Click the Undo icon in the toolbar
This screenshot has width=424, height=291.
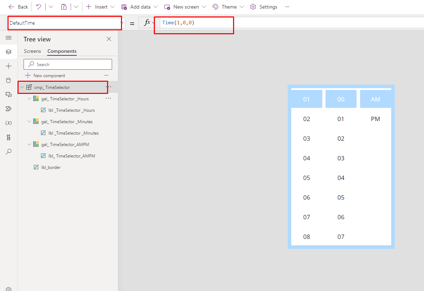coord(39,6)
